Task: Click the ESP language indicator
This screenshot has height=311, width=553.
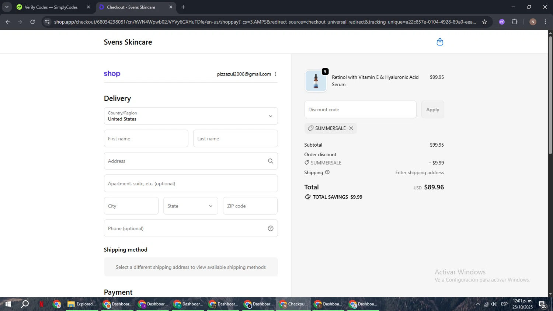Action: [x=504, y=304]
